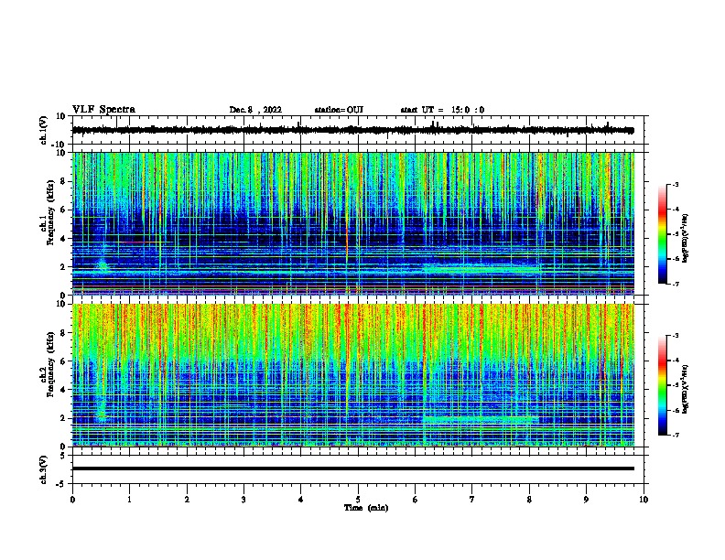Screen dimensions: 725x560
Task: Click the "4" kHz tick of ch.2 spectrogram
Action: coord(64,390)
